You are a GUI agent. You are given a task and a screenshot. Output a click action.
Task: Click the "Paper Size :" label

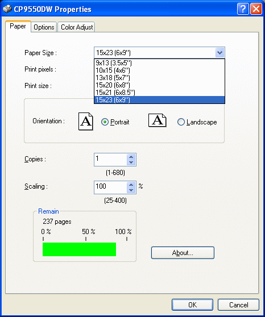pyautogui.click(x=40, y=53)
